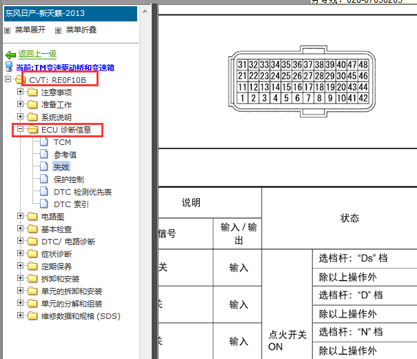Click the 返回上一级 link
Viewport: 417px width, 359px height.
pyautogui.click(x=37, y=54)
